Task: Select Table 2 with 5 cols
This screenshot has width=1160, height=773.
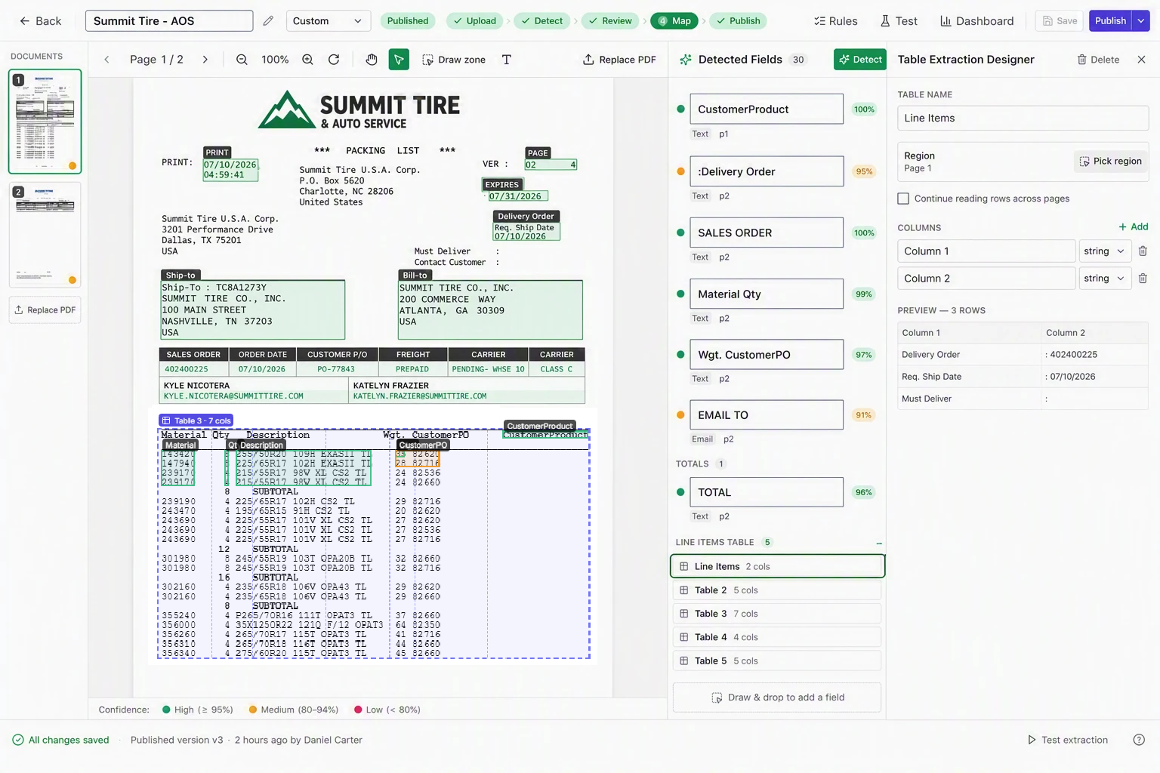Action: coord(777,590)
